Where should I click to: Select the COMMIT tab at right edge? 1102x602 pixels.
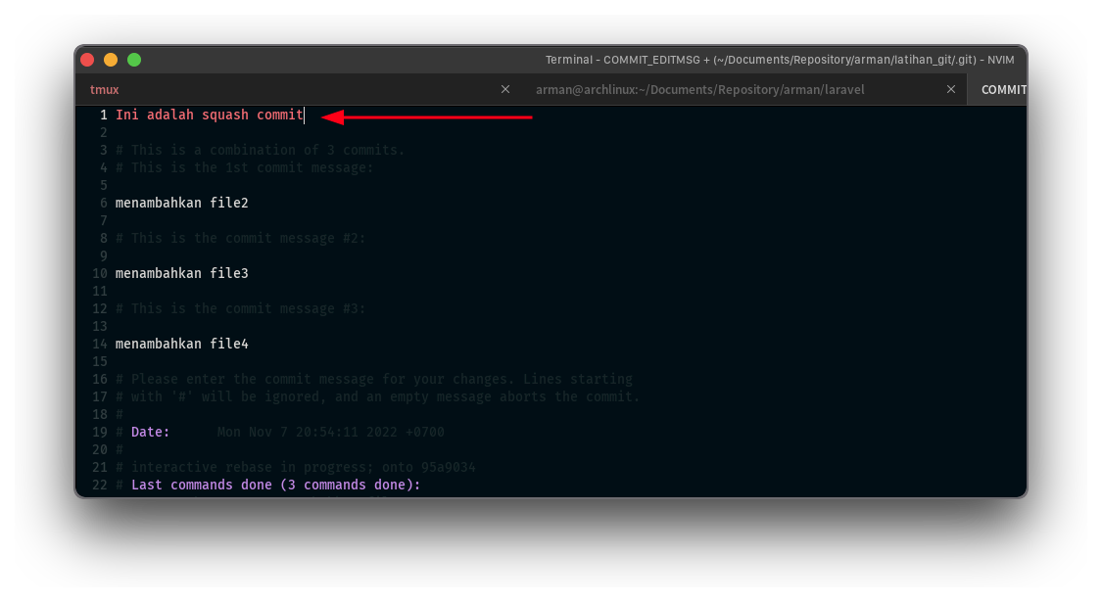click(1003, 89)
